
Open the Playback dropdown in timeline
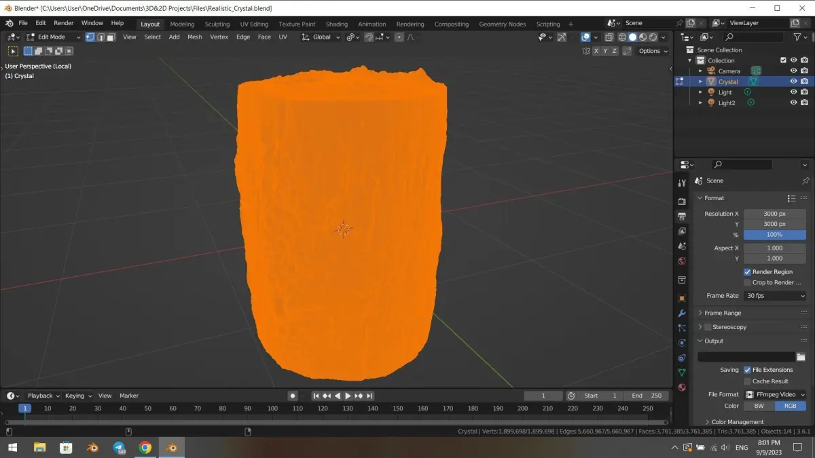click(43, 396)
